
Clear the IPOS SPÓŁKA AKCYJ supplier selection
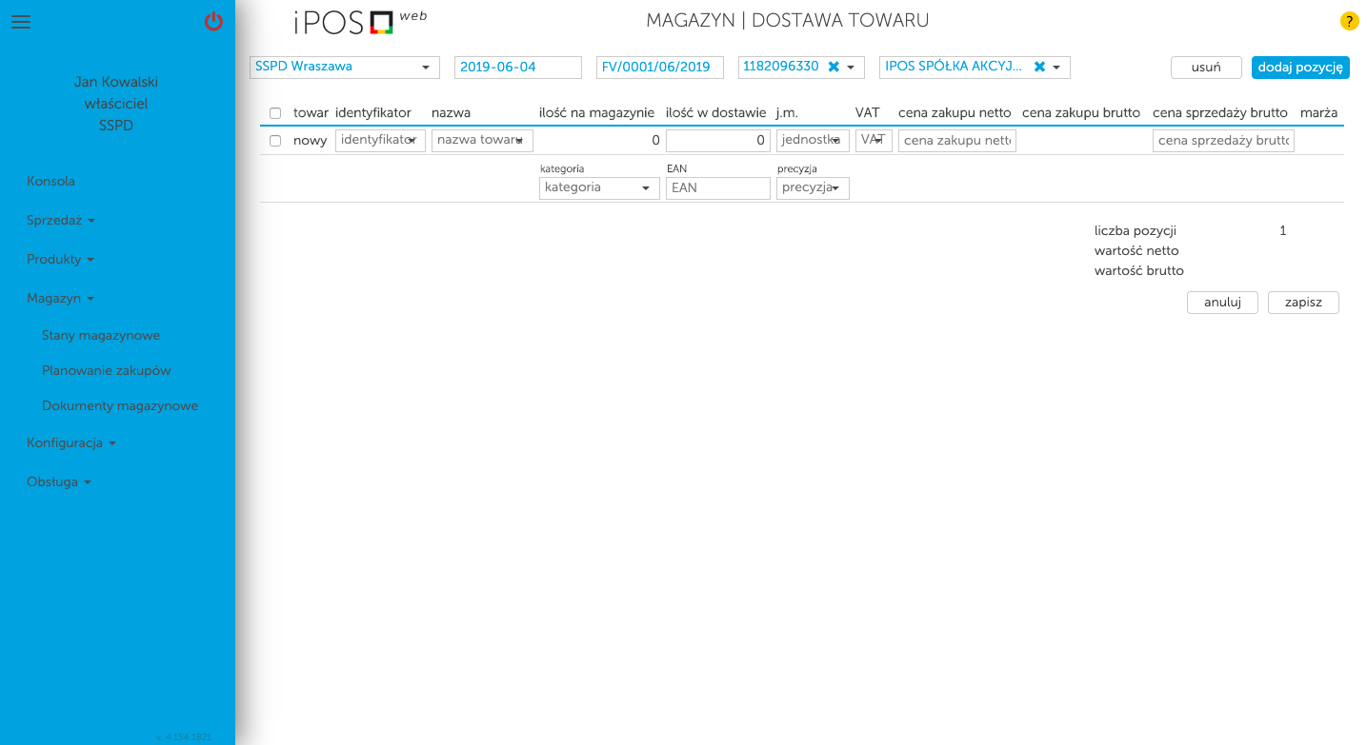1037,67
